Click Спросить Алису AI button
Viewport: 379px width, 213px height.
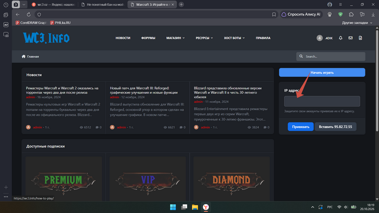[x=301, y=14]
